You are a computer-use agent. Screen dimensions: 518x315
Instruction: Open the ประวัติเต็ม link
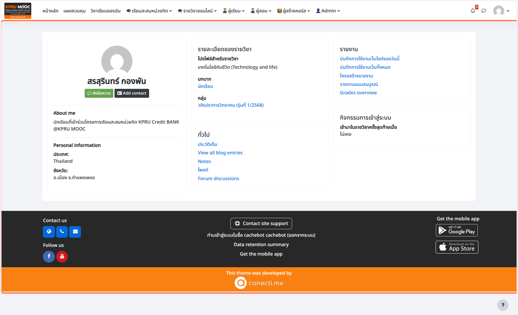tap(207, 144)
